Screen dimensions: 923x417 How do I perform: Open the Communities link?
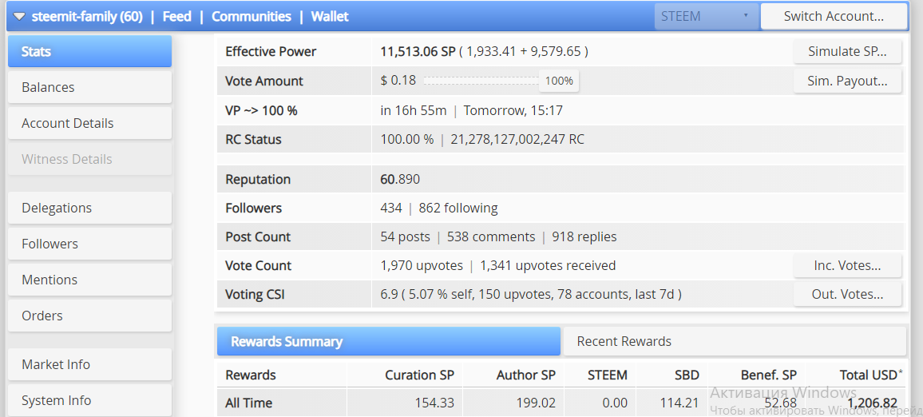pyautogui.click(x=252, y=17)
